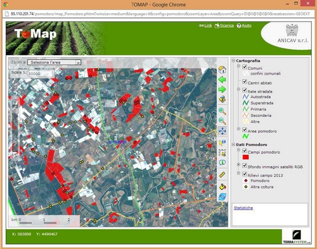This screenshot has height=249, width=317.
Task: Click the Superstrada legend symbol
Action: coord(245,103)
